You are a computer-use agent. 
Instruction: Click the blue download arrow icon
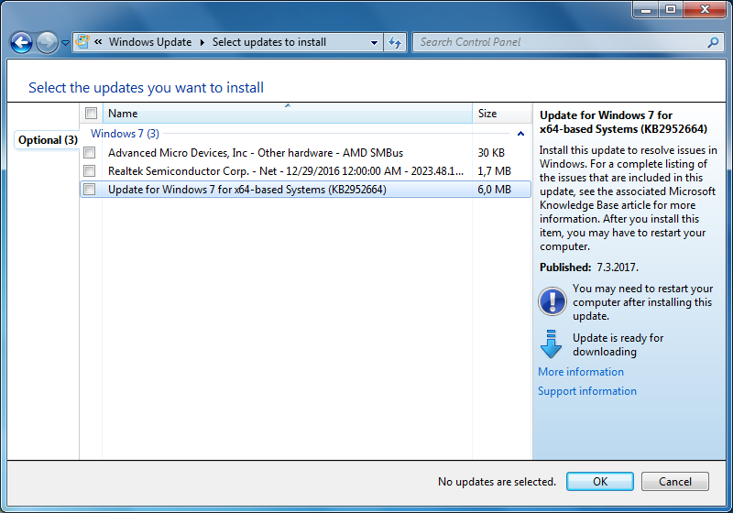(x=552, y=344)
